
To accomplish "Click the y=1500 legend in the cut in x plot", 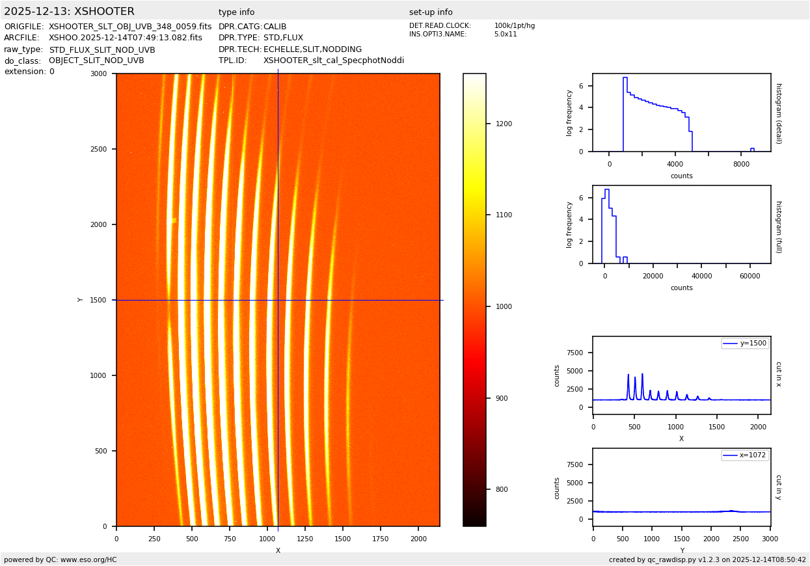I will tap(744, 344).
